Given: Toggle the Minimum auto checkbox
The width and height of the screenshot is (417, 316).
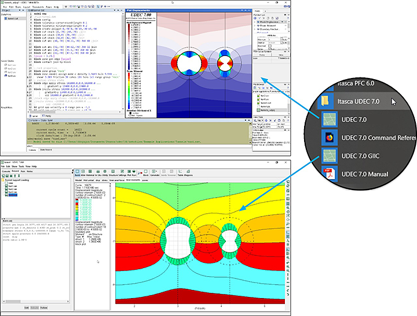Looking at the screenshot, I should coord(282,39).
